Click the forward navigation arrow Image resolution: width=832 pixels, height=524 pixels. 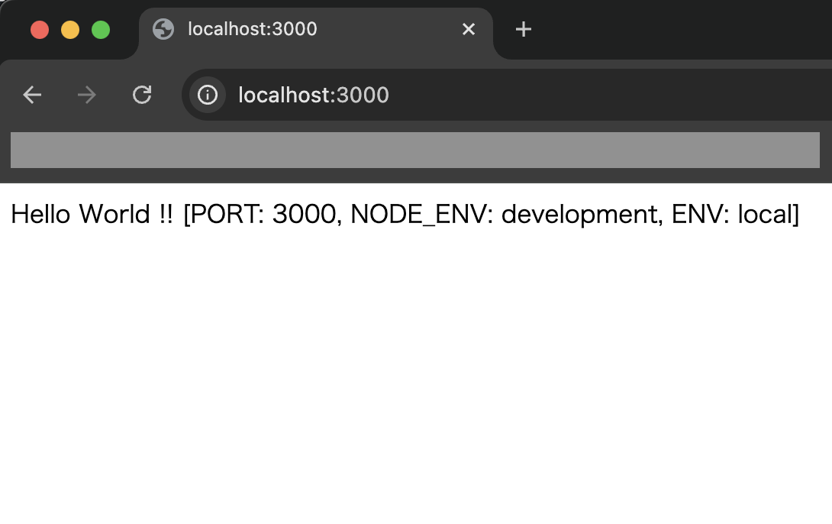point(86,95)
